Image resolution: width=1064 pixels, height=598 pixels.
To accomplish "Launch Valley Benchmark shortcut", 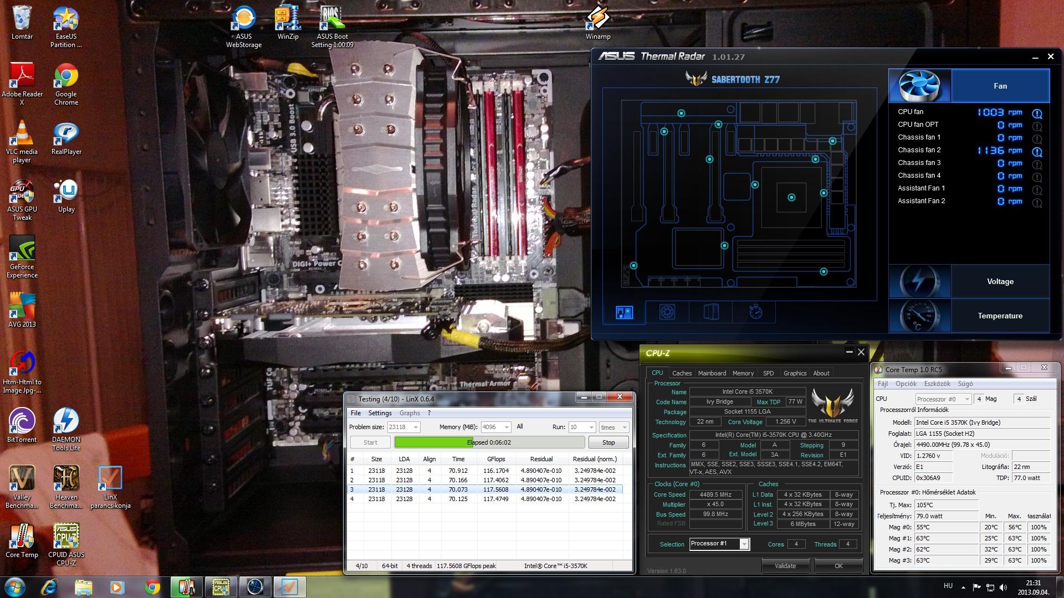I will pyautogui.click(x=22, y=487).
